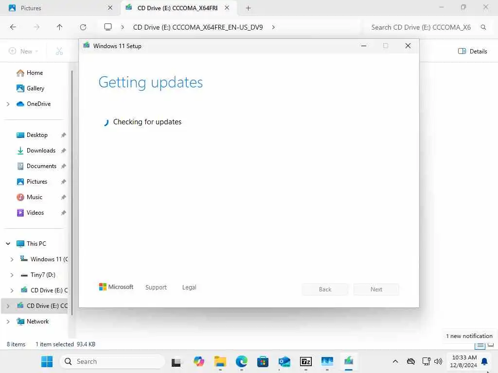Go back in File Explorer
498x373 pixels.
13,27
